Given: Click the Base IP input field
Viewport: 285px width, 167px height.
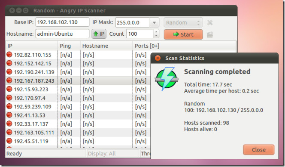Looking at the screenshot, I should [x=62, y=22].
